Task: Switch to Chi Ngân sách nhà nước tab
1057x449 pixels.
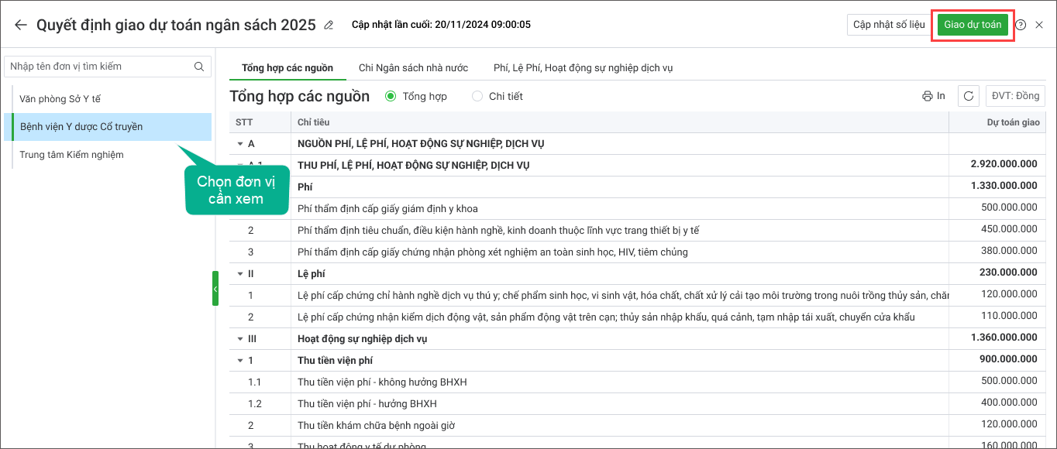Action: [413, 67]
